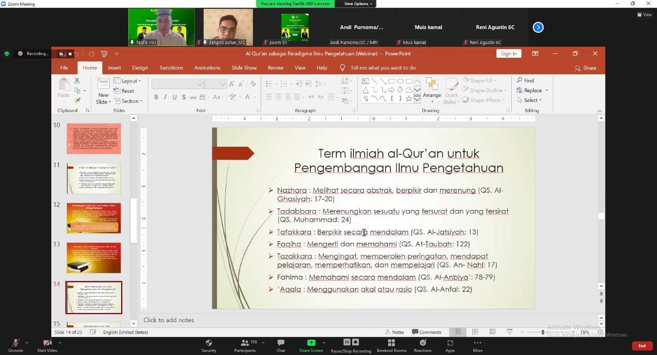Switch to Reading View icon

492,332
